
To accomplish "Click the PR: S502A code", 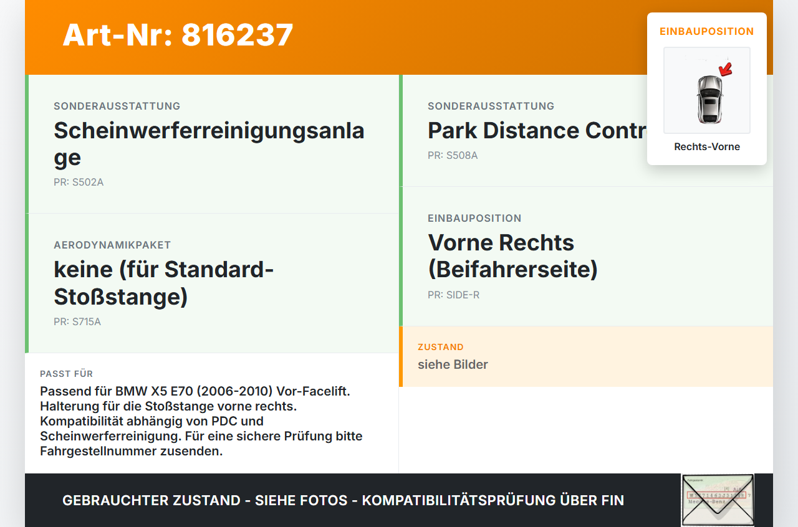I will point(79,183).
